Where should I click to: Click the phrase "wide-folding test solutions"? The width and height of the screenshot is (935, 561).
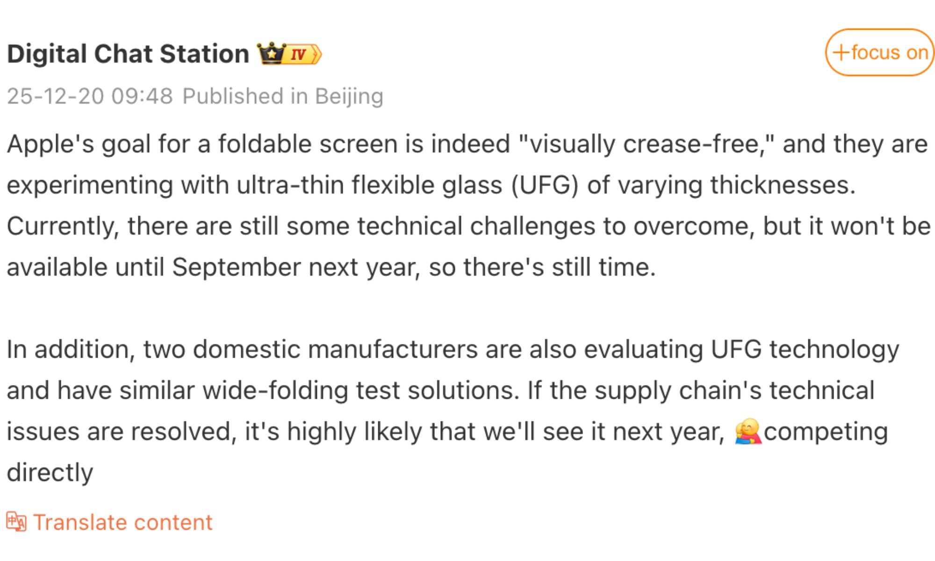[360, 390]
